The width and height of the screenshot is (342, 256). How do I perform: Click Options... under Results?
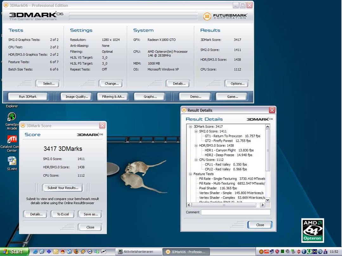click(x=237, y=84)
